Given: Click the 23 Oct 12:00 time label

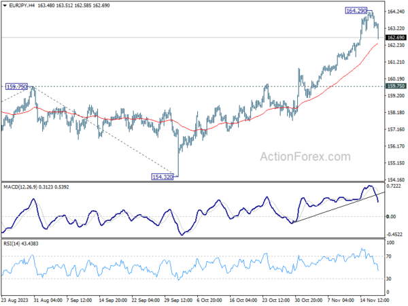Looking at the screenshot, I should [276, 301].
